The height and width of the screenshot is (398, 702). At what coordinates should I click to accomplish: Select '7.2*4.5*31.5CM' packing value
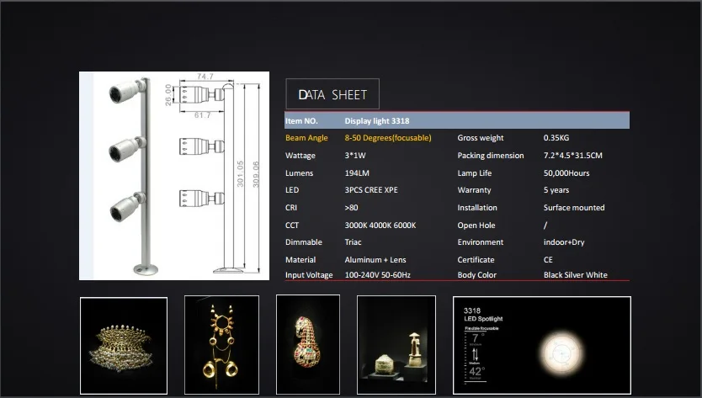coord(572,156)
